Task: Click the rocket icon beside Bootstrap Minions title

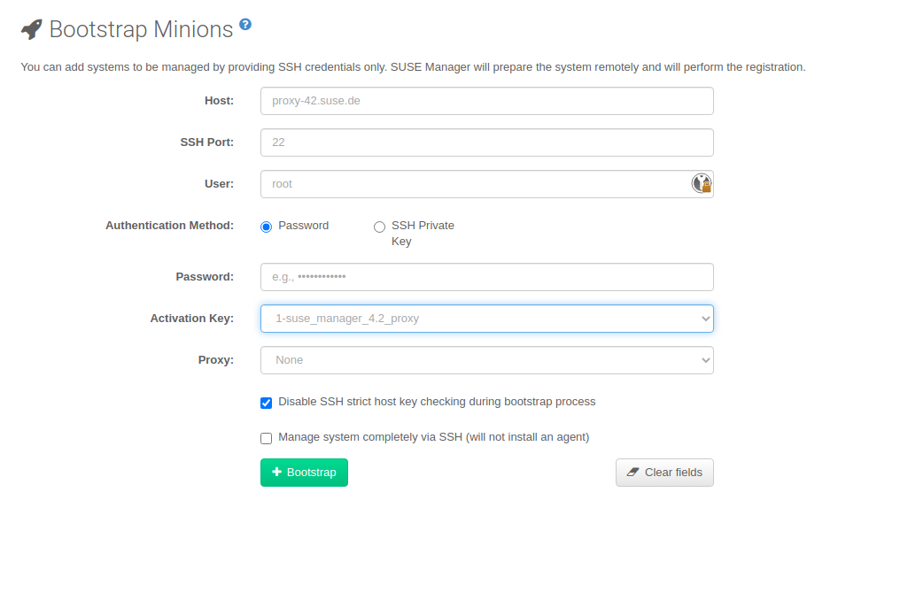Action: click(x=30, y=28)
